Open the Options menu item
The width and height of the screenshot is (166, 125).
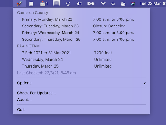(x=81, y=83)
